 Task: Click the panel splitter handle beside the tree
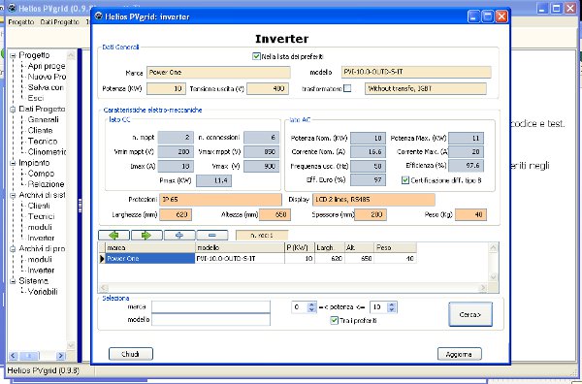pyautogui.click(x=80, y=206)
